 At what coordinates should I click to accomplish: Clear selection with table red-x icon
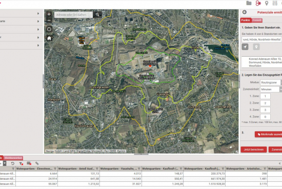point(29,163)
